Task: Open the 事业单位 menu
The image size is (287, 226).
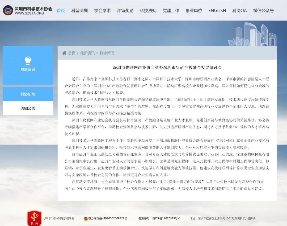Action: click(194, 11)
